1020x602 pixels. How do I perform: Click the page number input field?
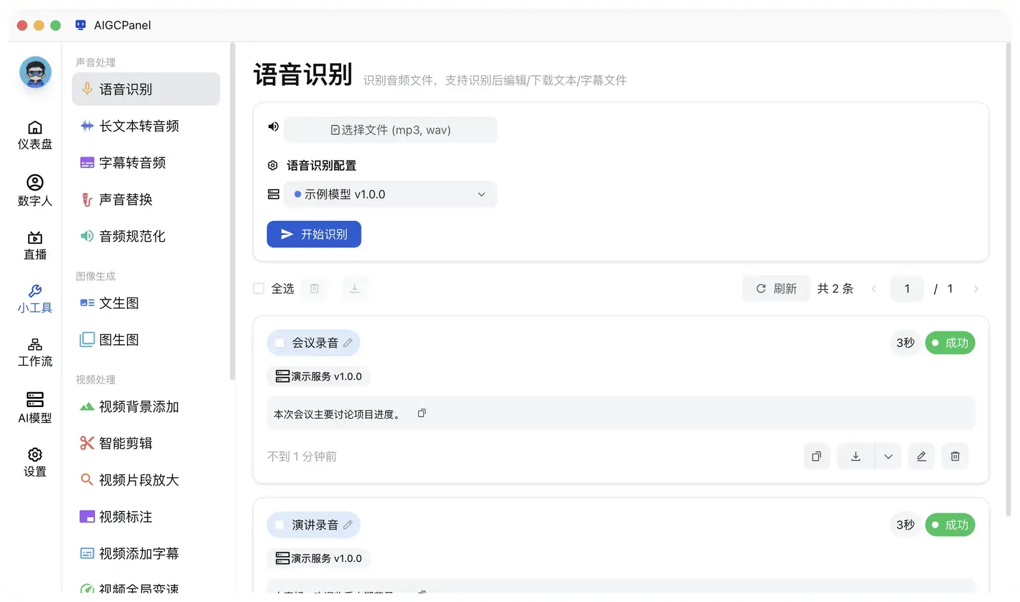tap(907, 289)
